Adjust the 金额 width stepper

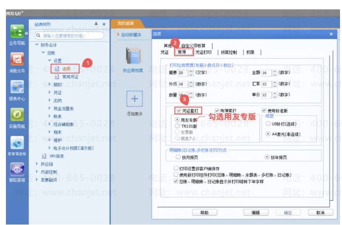pyautogui.click(x=275, y=73)
